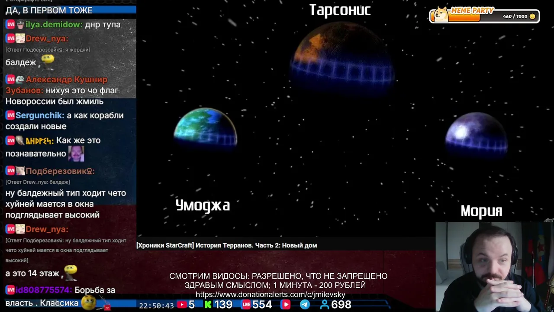Image resolution: width=554 pixels, height=312 pixels.
Task: Click the red play icon before Telegram
Action: coord(286,305)
